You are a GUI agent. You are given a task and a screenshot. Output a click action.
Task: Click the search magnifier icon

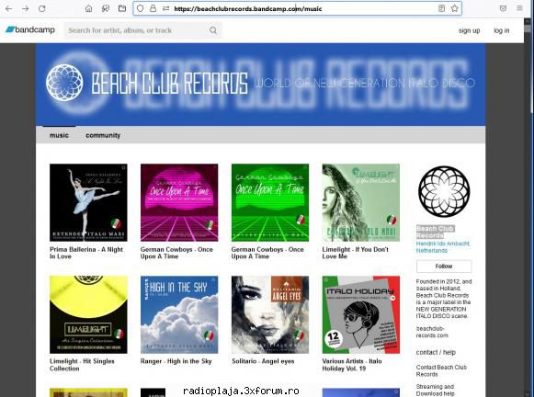[213, 30]
